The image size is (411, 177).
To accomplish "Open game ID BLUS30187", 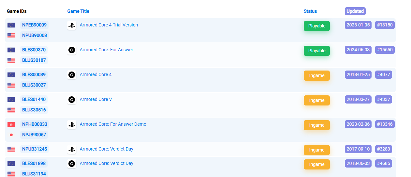I will [x=34, y=60].
